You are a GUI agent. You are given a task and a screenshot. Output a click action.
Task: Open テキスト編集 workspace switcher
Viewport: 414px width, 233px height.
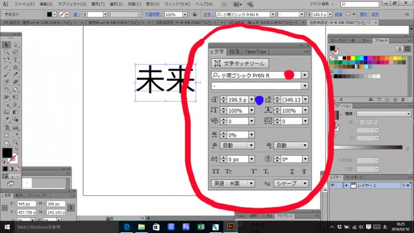tap(321, 4)
